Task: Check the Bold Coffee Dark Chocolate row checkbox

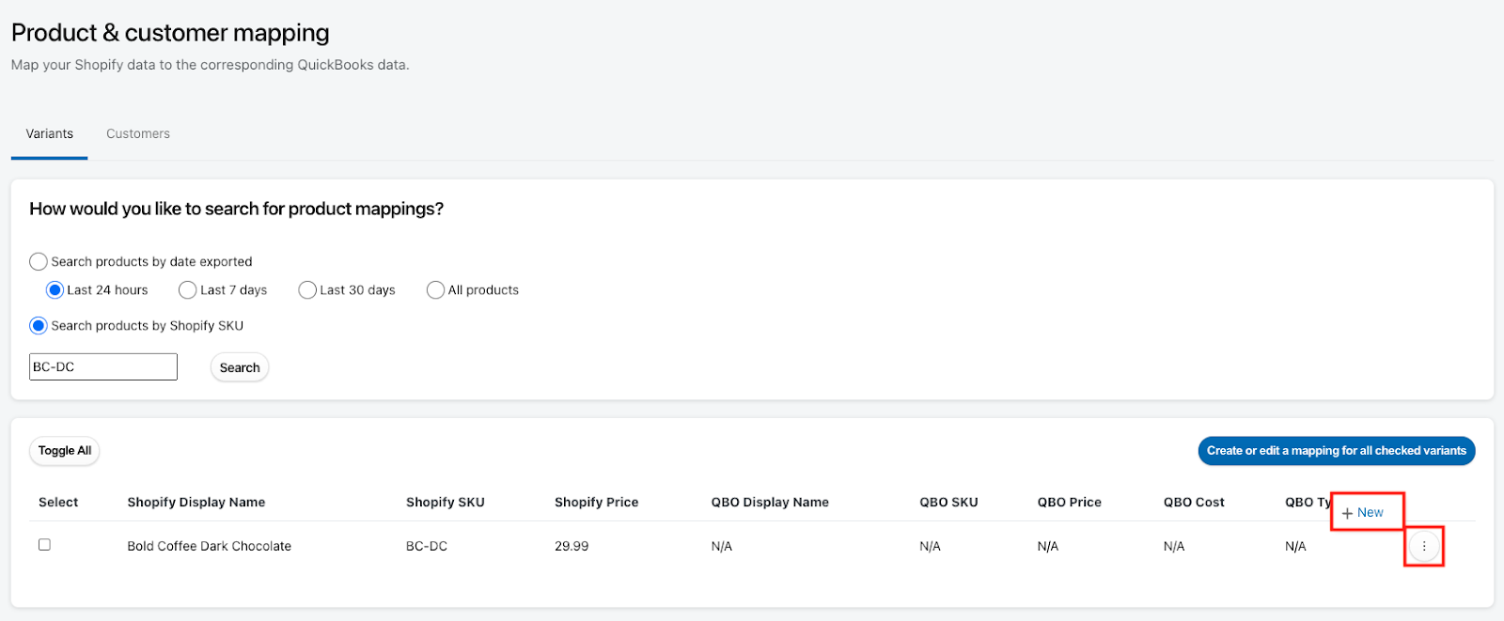Action: 44,545
